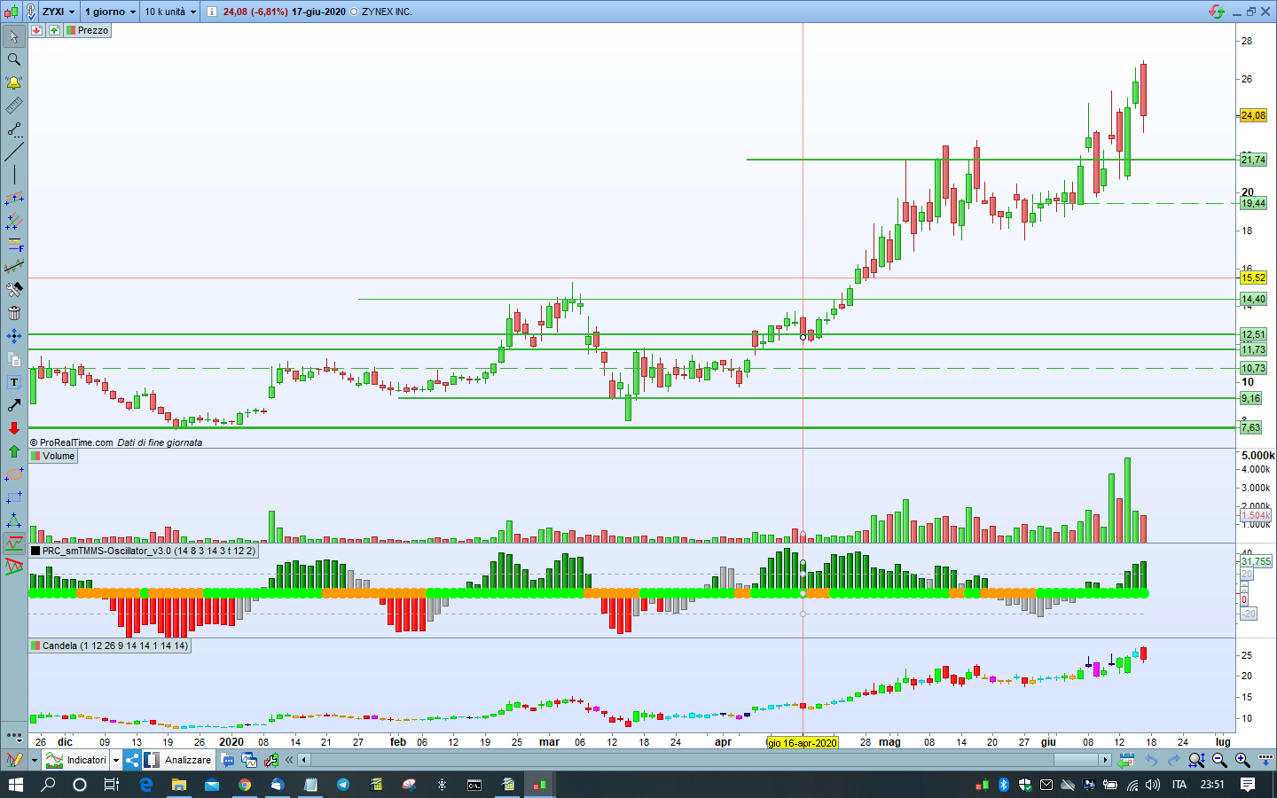This screenshot has width=1277, height=798.
Task: Click the wrench chart settings icon
Action: coord(271,760)
